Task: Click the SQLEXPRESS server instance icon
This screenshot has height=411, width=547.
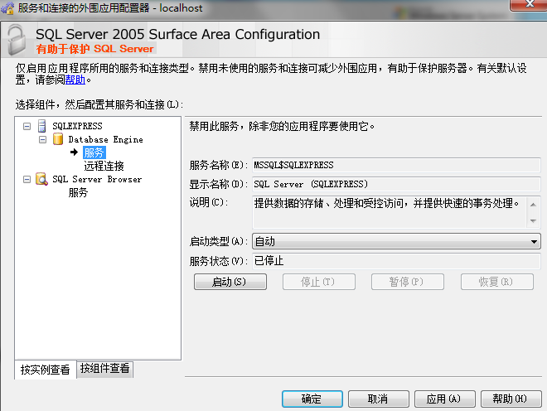Action: [x=42, y=126]
